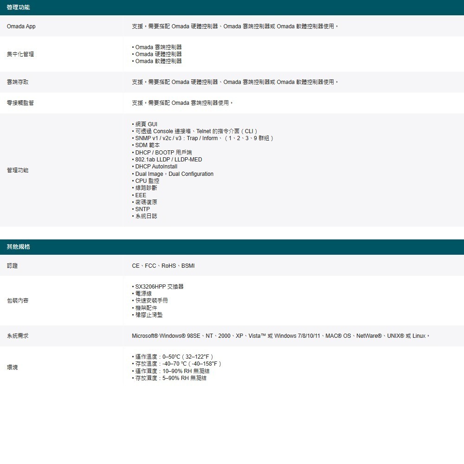Select the SDM 範本 bullet item
464x464 pixels.
[x=146, y=145]
